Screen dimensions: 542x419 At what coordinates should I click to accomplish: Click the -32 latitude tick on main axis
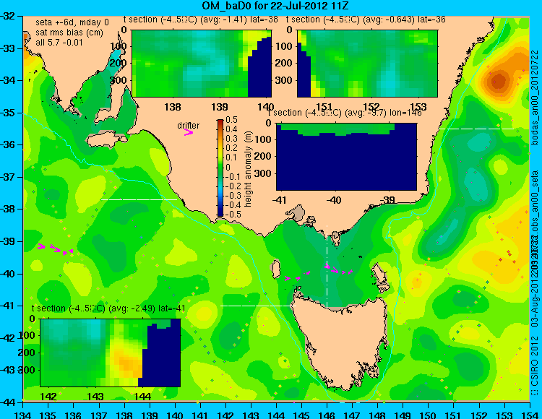coord(8,16)
